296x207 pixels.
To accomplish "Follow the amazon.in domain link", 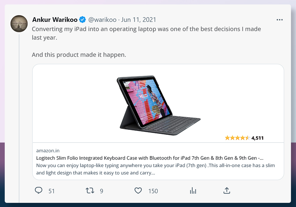I will tap(48, 151).
